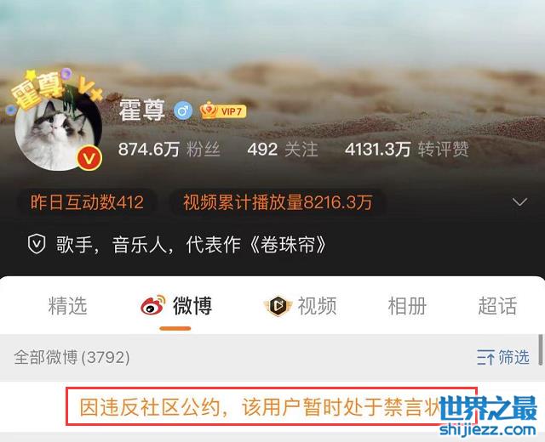
Task: Tap the red V verification badge
Action: pos(89,159)
